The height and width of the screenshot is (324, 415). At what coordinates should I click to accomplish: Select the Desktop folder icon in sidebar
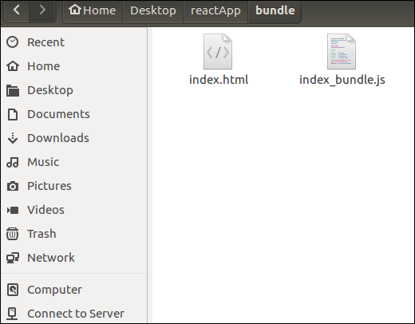tap(13, 90)
